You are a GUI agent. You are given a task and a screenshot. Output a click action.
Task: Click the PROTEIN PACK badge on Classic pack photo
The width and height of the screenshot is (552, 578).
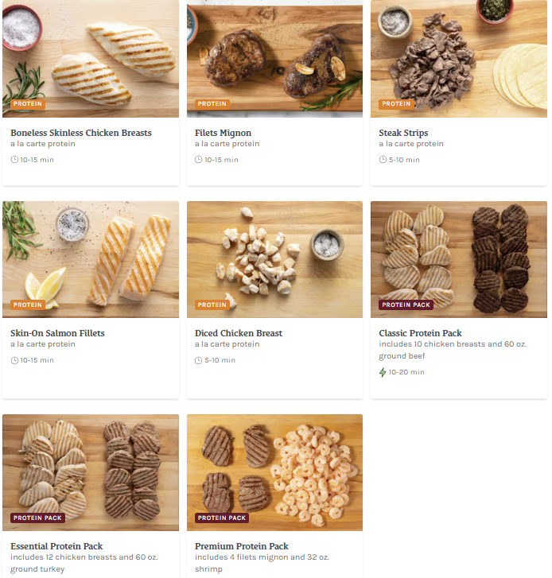click(406, 305)
